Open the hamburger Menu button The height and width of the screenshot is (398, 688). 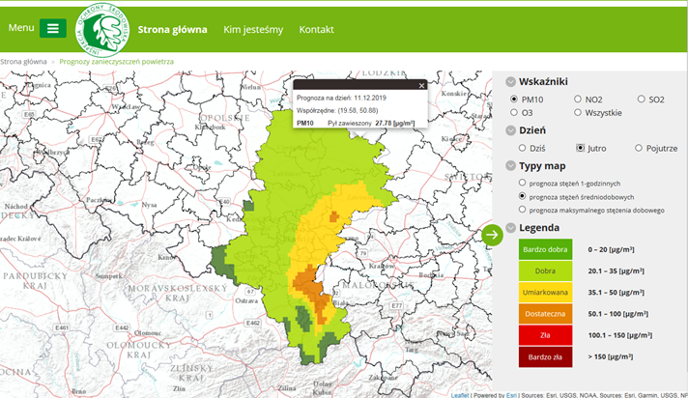coord(52,28)
